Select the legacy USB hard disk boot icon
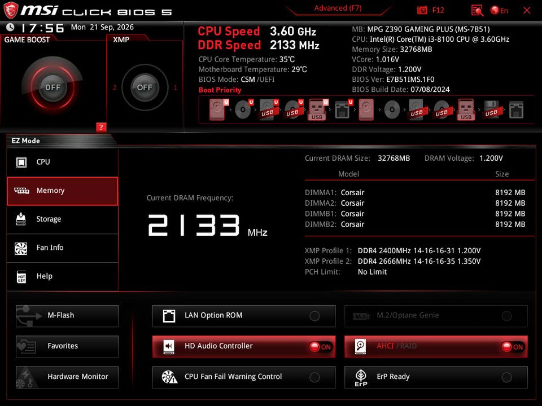542x406 pixels. pyautogui.click(x=417, y=109)
